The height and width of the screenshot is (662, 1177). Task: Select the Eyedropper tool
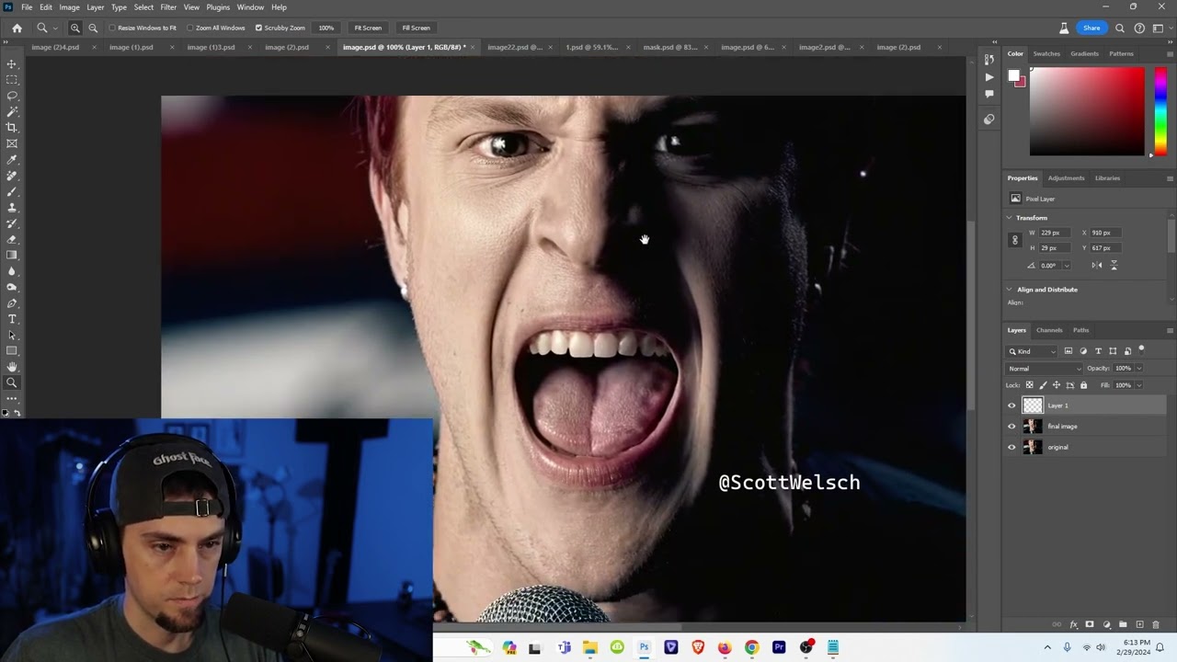click(12, 160)
